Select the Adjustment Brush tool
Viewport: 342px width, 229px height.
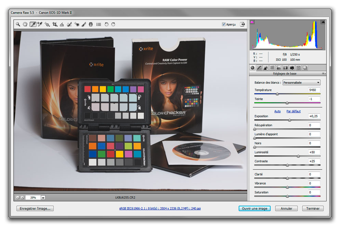tap(84, 24)
